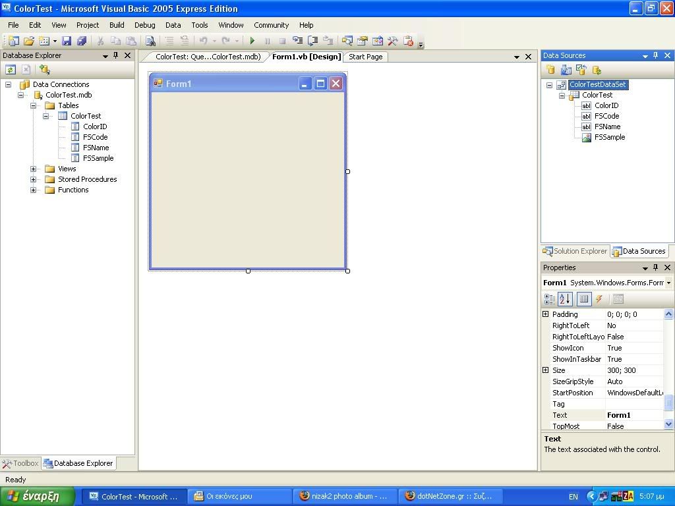This screenshot has height=506, width=675.
Task: Select FSSample field in Data Sources
Action: pos(610,137)
